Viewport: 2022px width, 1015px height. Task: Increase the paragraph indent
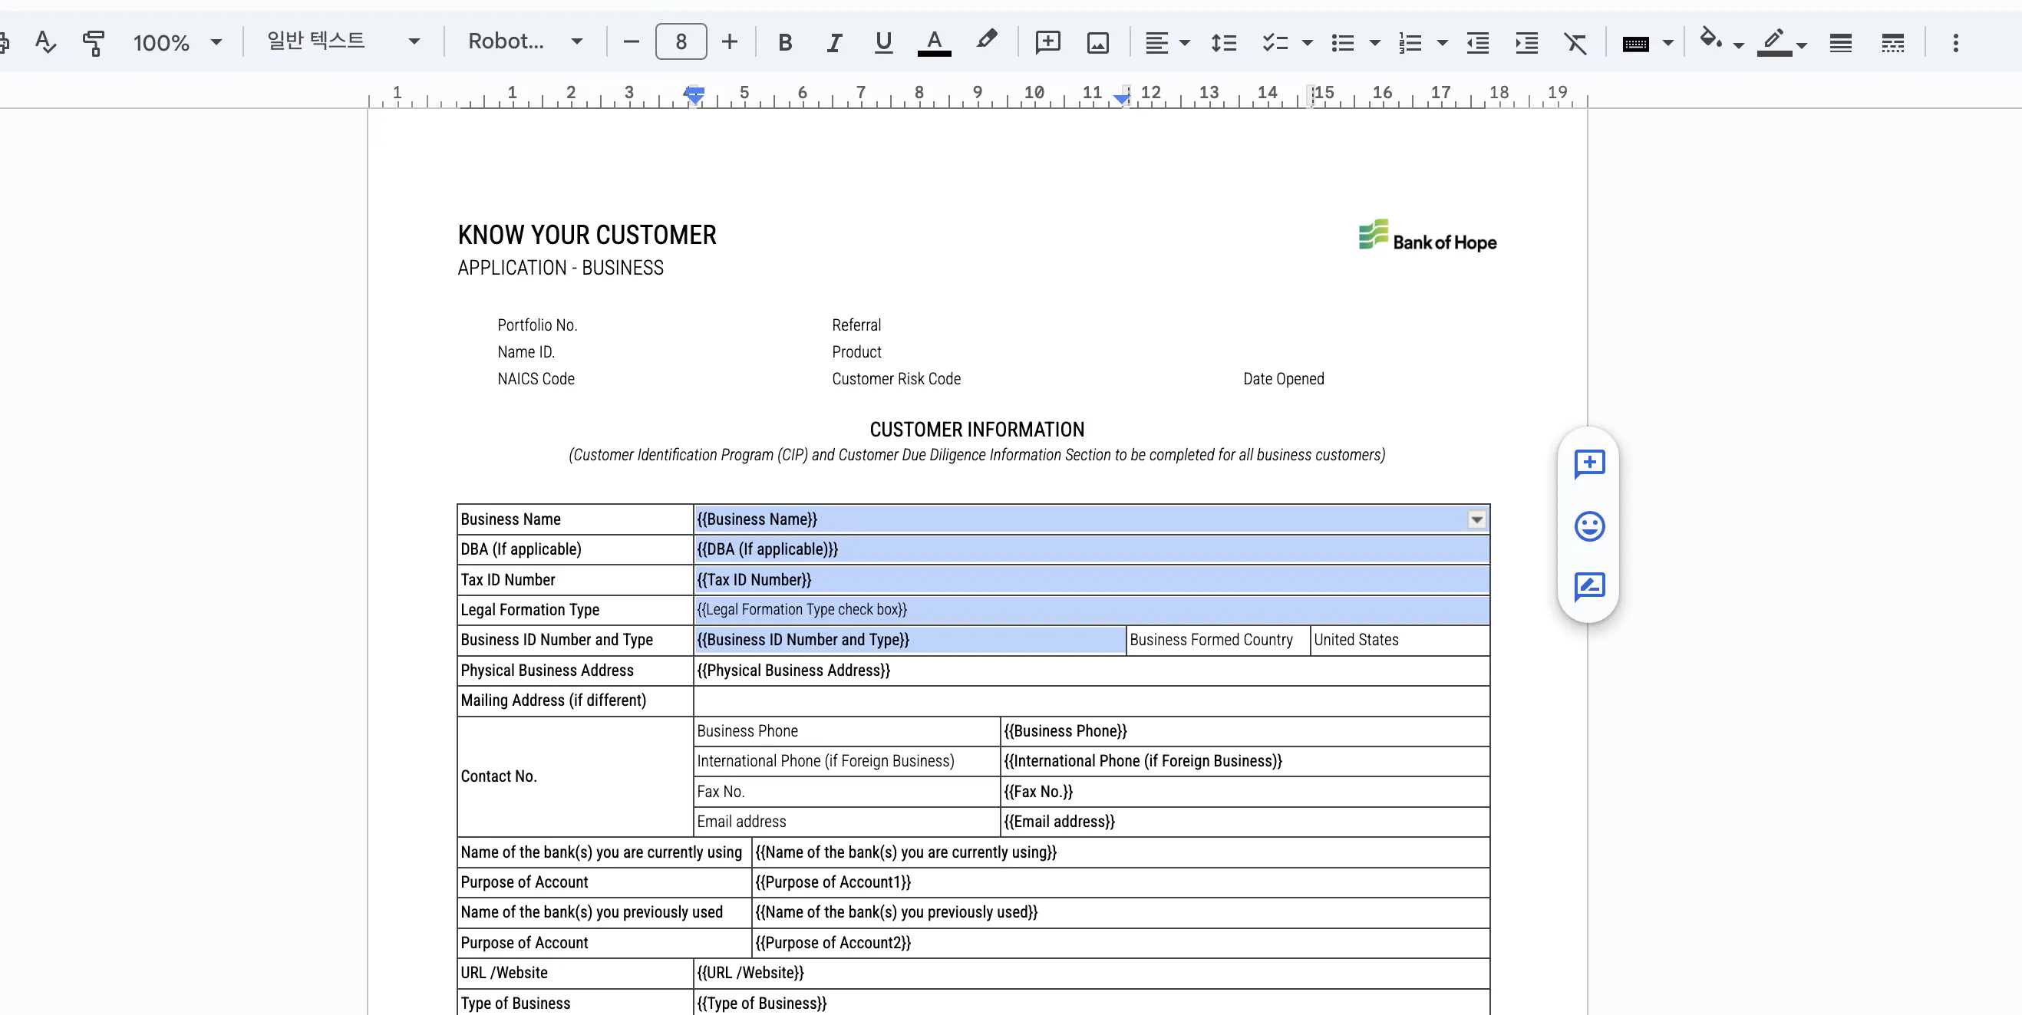pyautogui.click(x=1527, y=42)
